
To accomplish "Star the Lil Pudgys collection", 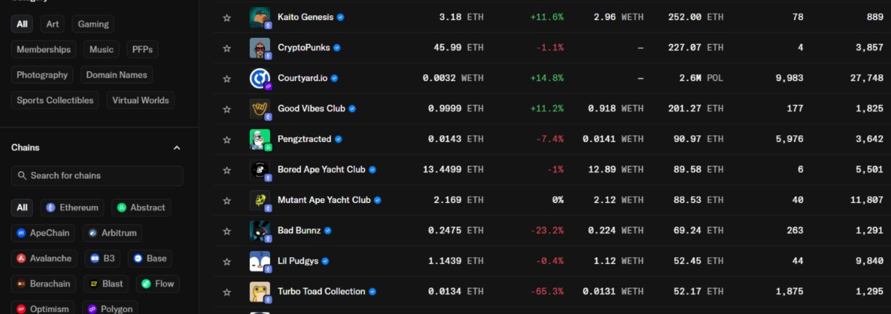I will coord(227,262).
